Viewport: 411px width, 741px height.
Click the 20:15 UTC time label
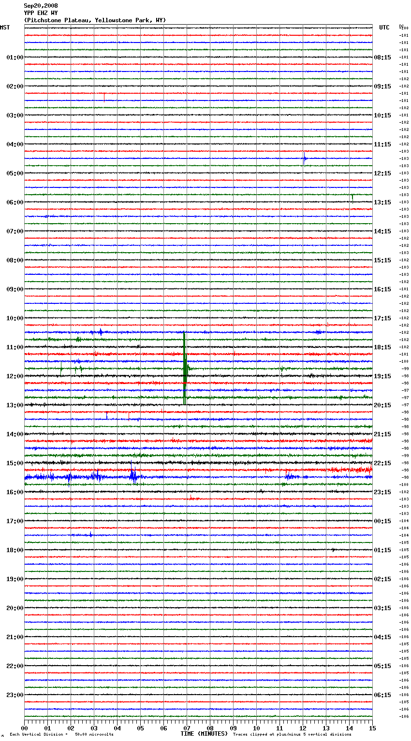click(x=382, y=405)
